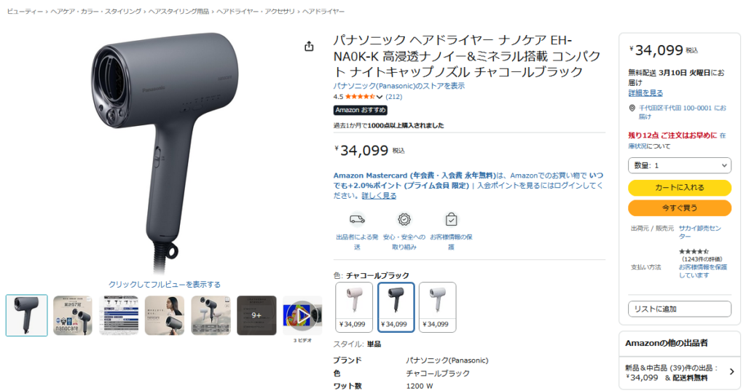This screenshot has width=746, height=391.
Task: Click the customer info protection bag icon
Action: 451,219
